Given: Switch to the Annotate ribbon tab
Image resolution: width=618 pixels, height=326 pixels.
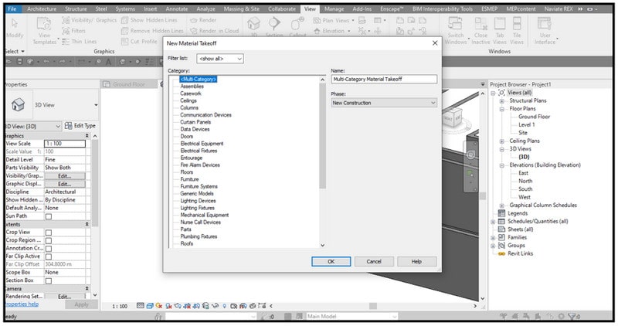Looking at the screenshot, I should point(177,8).
